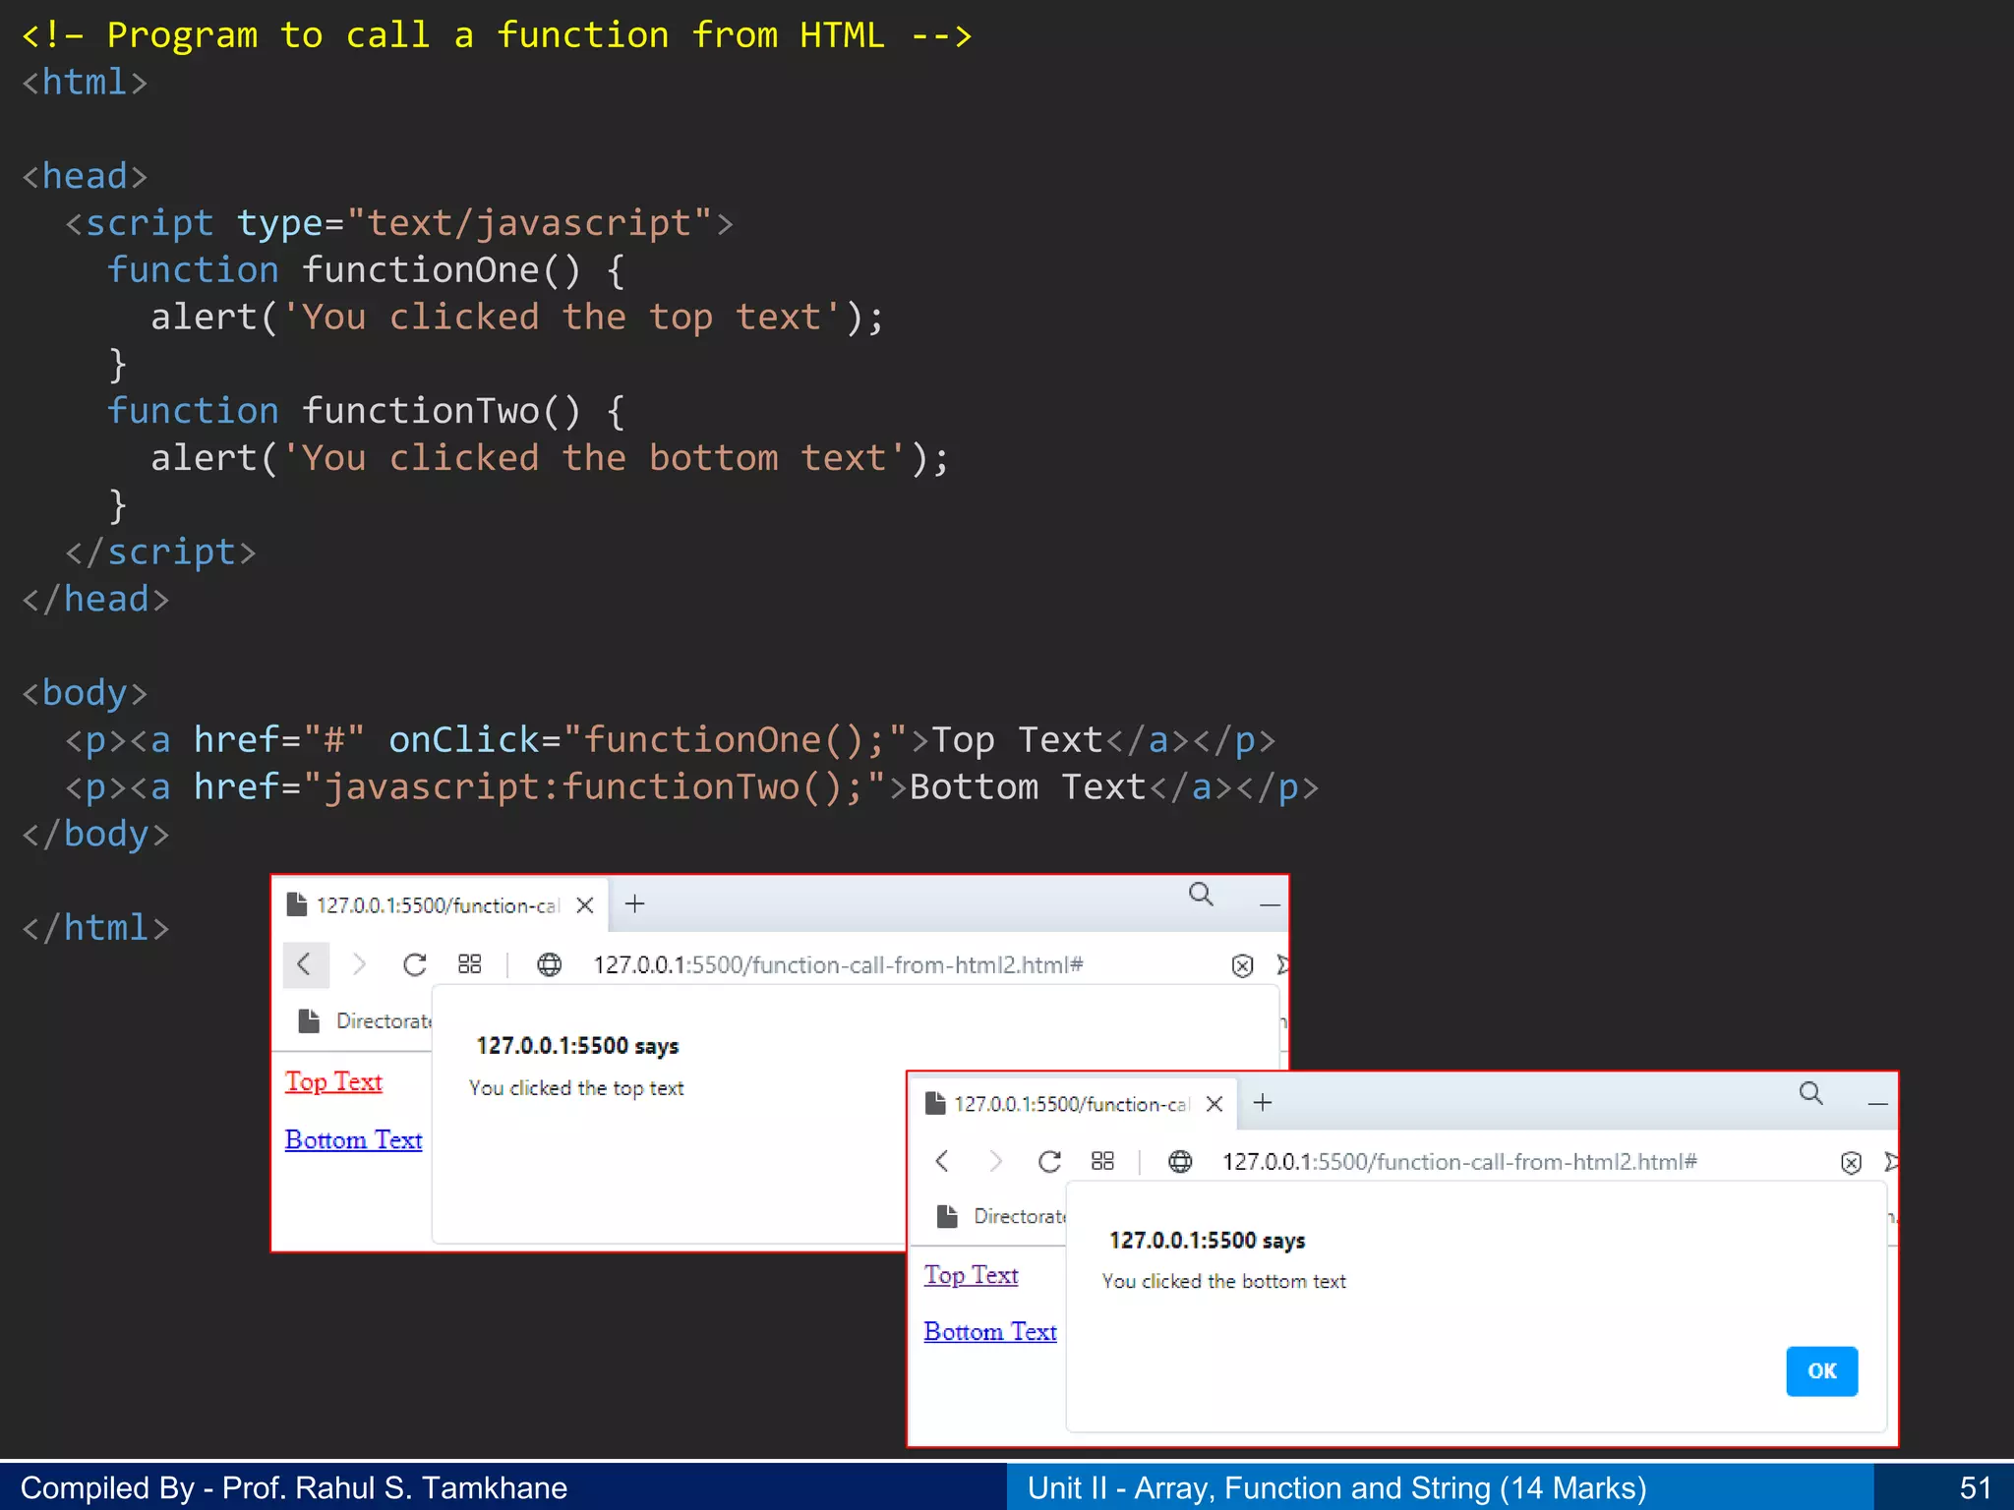Click the search magnifier in the first browser's tab bar
Viewport: 2014px width, 1510px height.
[1201, 895]
